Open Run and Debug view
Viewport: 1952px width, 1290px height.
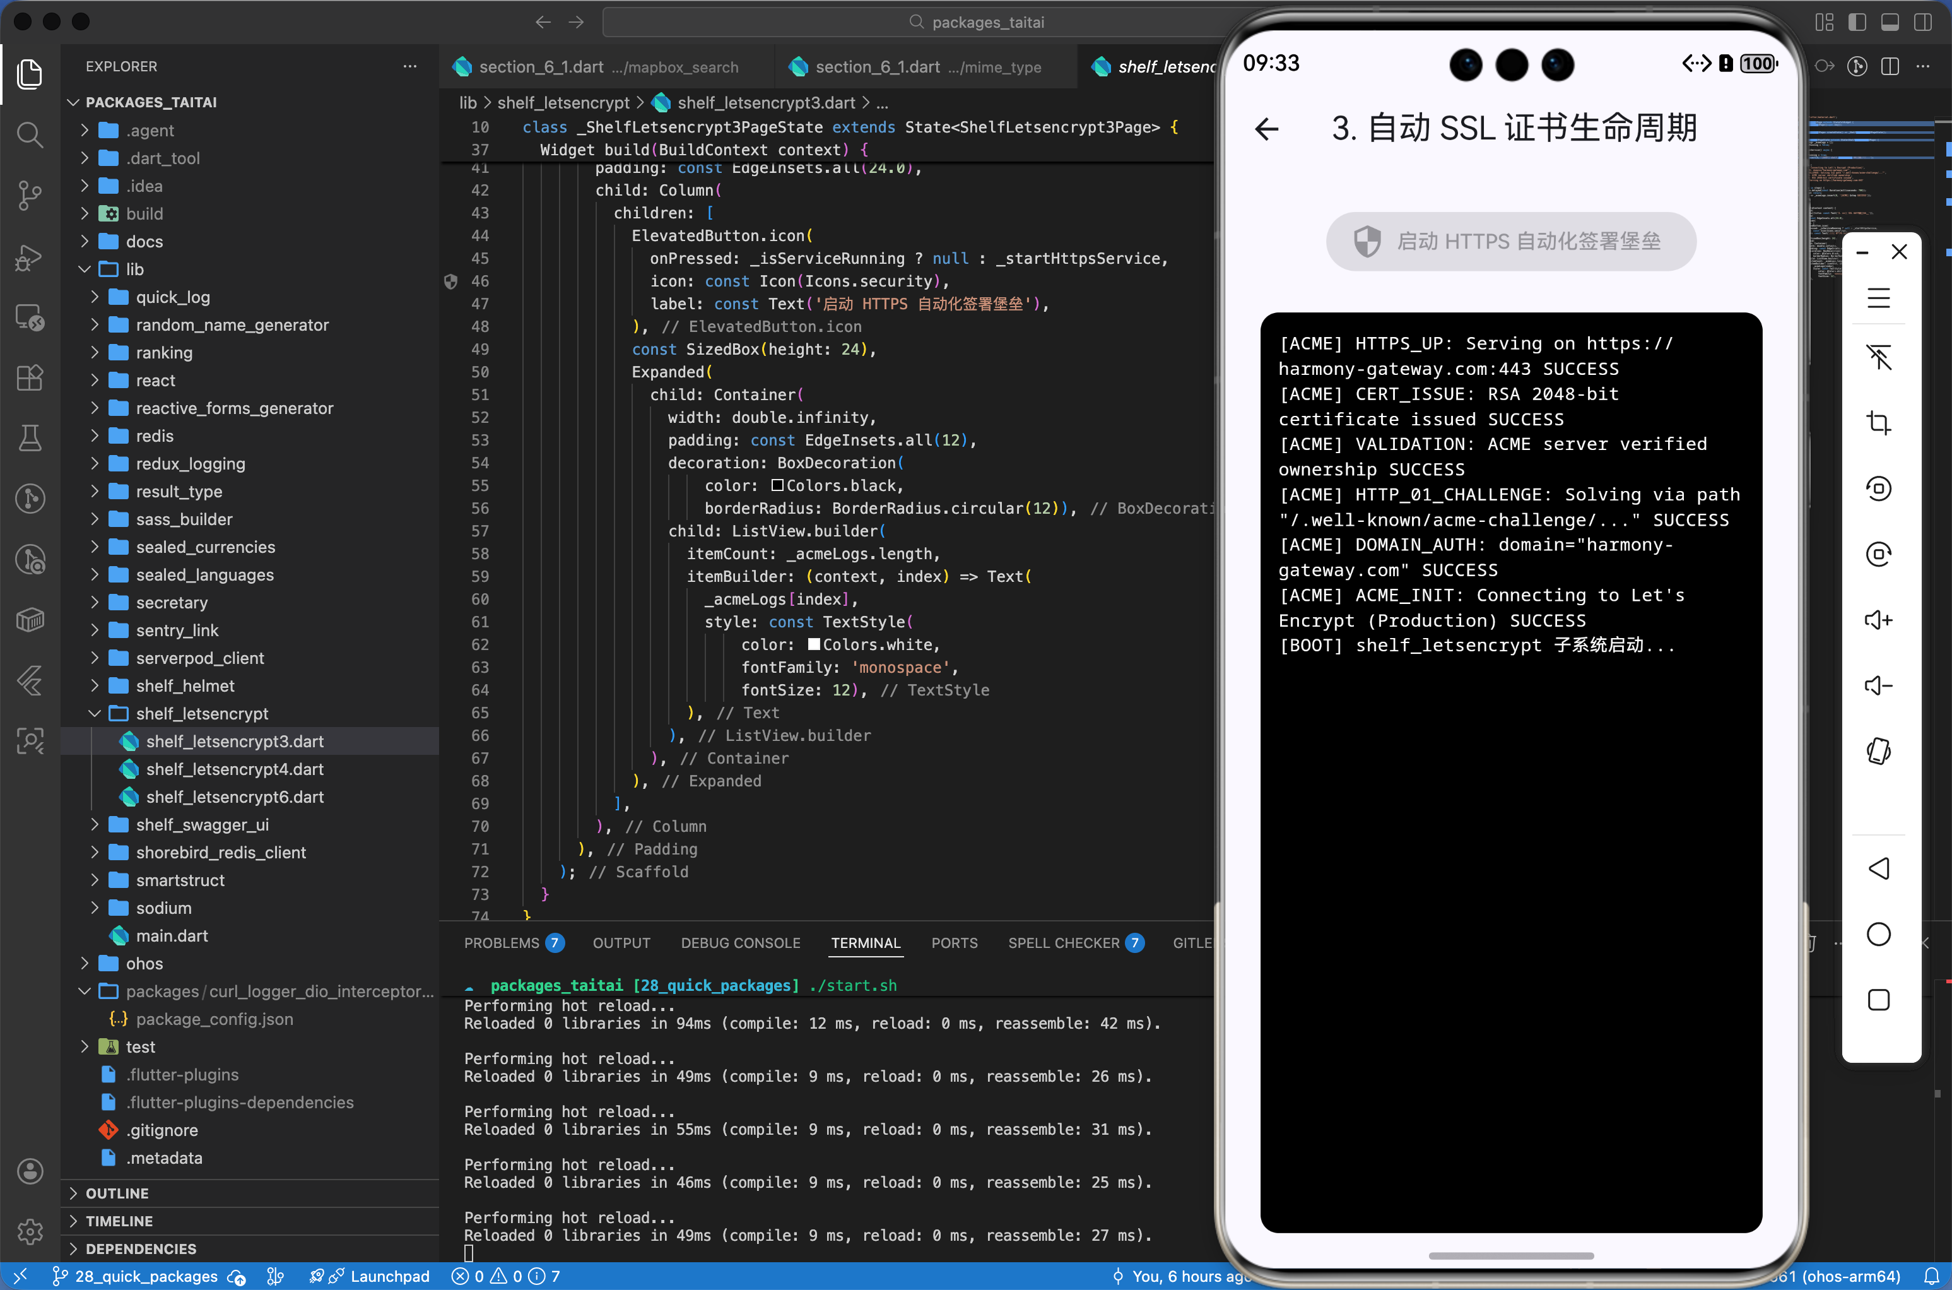point(30,257)
